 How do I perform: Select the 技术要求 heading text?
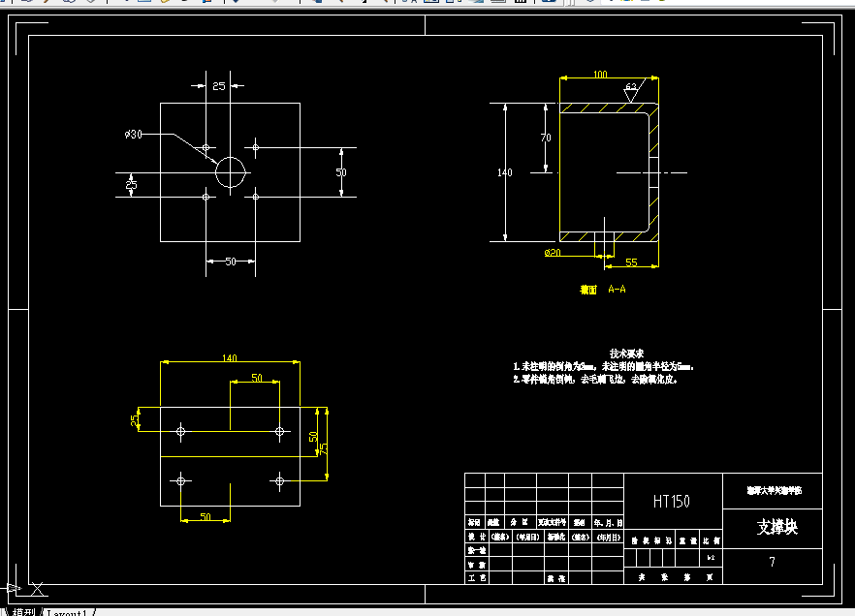[626, 354]
